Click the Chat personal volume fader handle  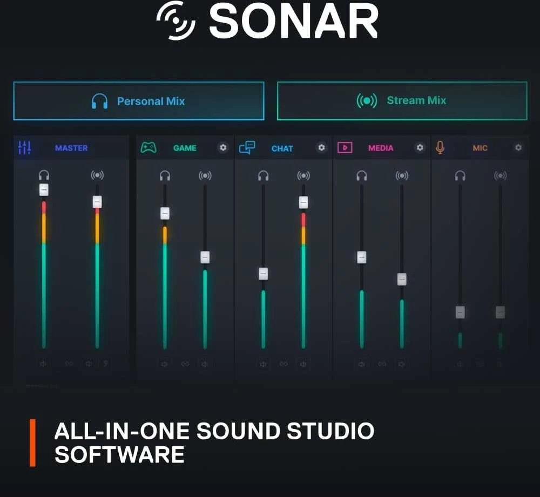(x=263, y=274)
